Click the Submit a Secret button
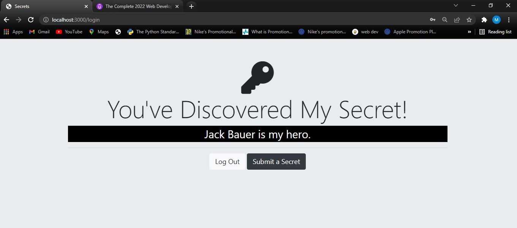This screenshot has height=228, width=517. 276,161
